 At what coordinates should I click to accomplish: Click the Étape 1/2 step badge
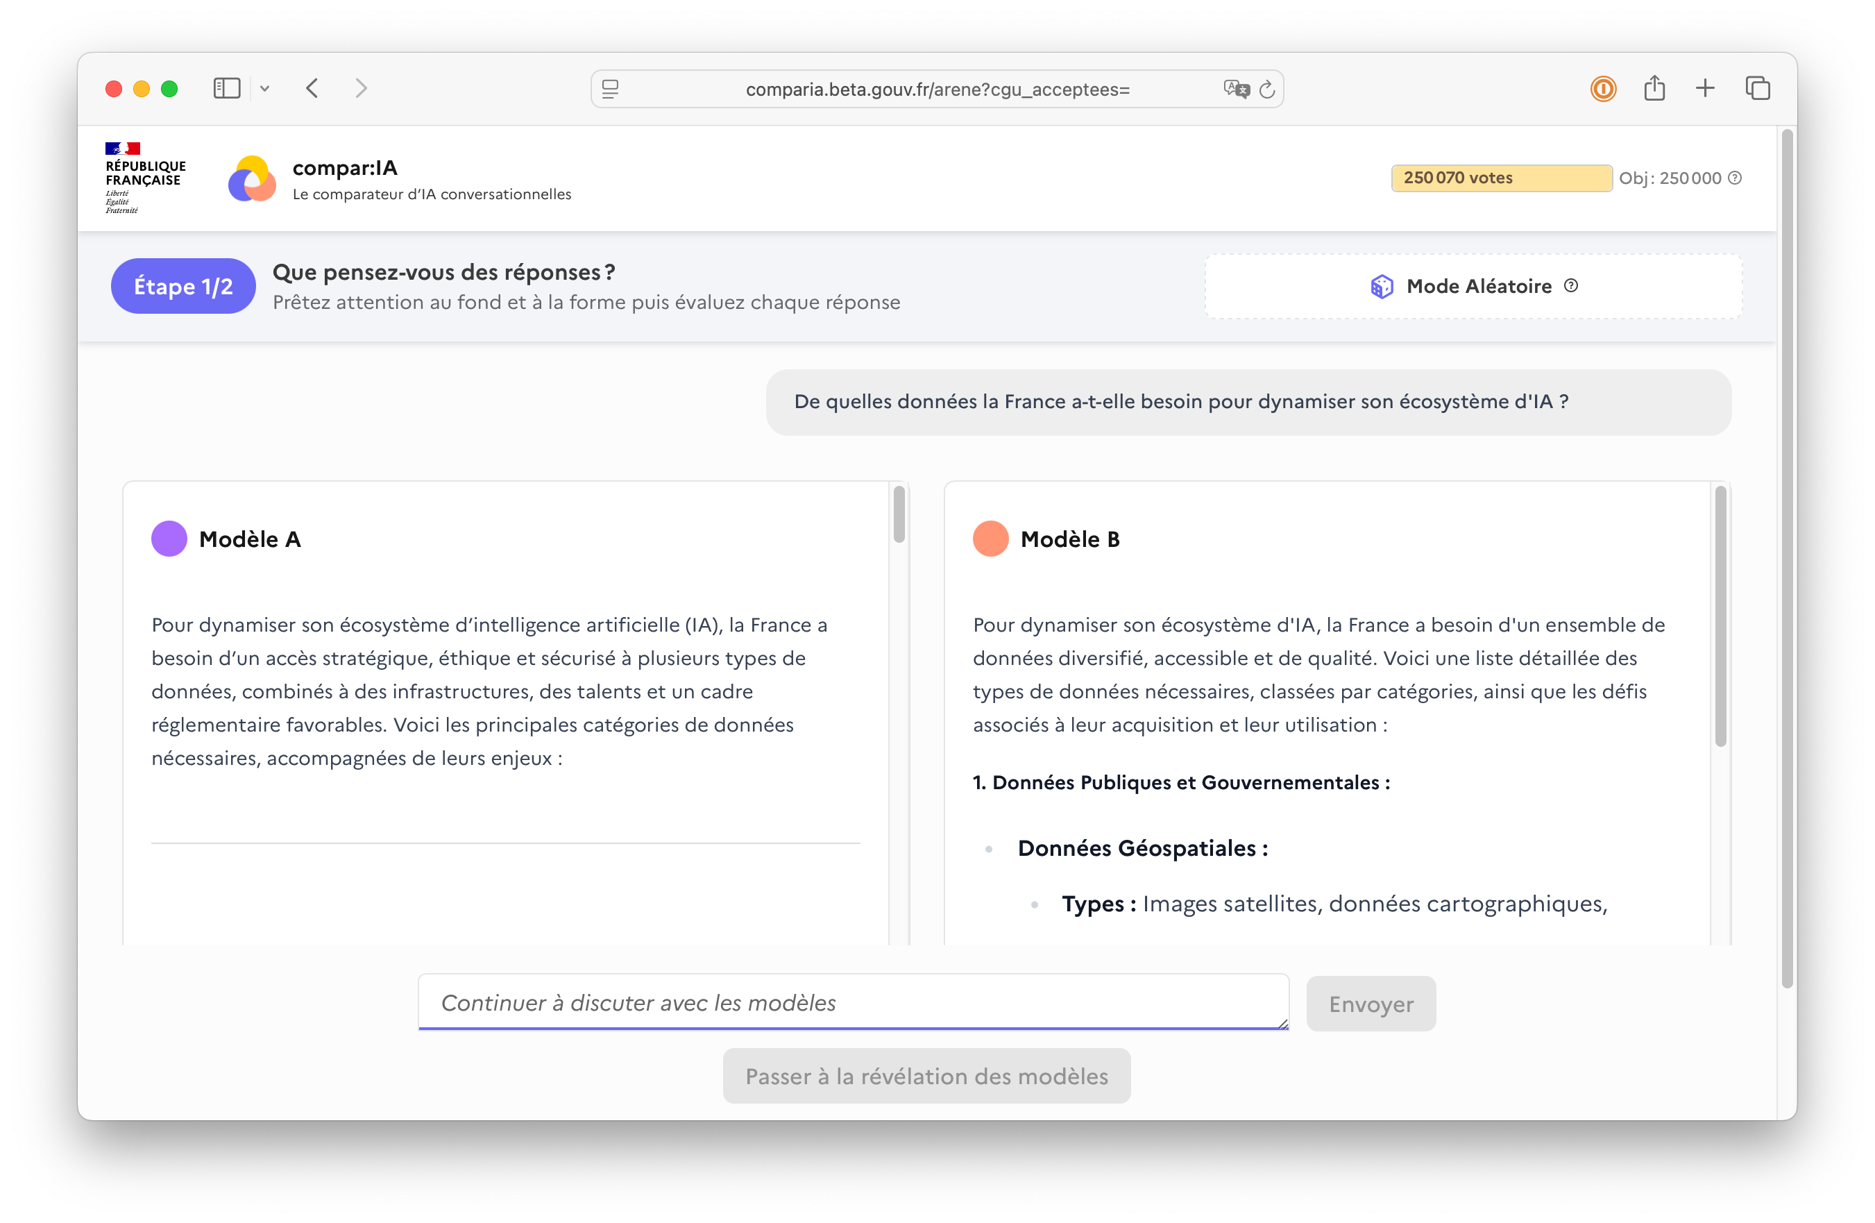click(x=183, y=286)
